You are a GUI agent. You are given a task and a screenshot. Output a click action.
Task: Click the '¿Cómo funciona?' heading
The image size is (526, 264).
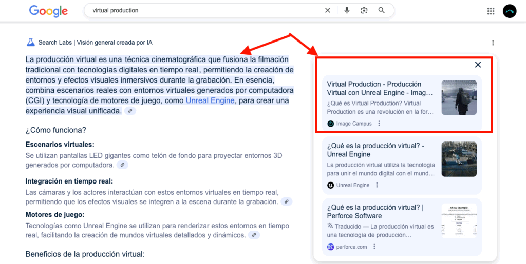[x=55, y=130]
